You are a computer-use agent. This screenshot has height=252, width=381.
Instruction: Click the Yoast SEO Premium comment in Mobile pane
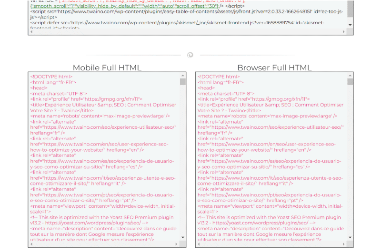pyautogui.click(x=102, y=220)
